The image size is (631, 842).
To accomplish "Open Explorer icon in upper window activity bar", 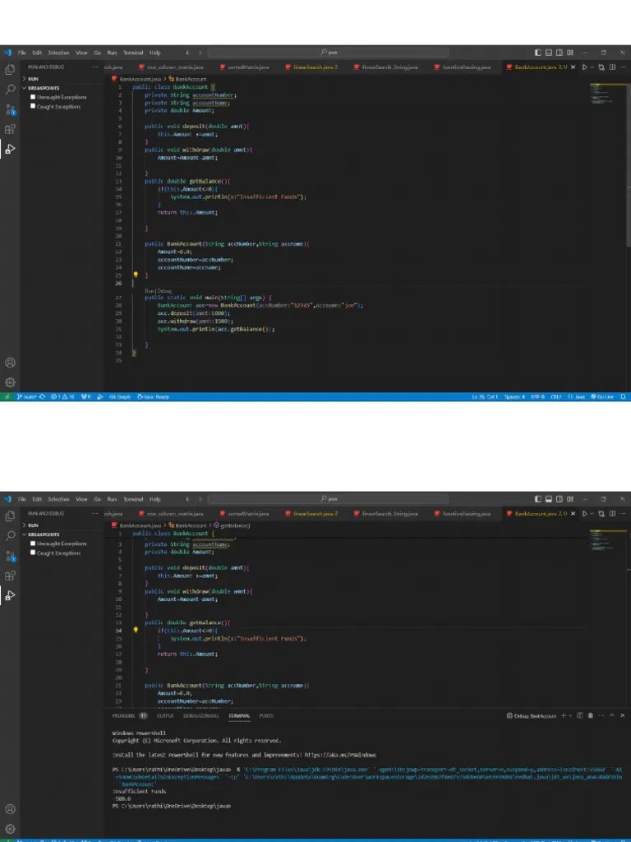I will point(10,69).
